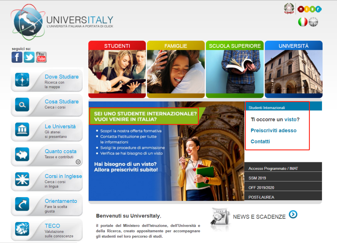Expand the Quanto costa chevron arrow
The height and width of the screenshot is (243, 337).
pyautogui.click(x=78, y=162)
